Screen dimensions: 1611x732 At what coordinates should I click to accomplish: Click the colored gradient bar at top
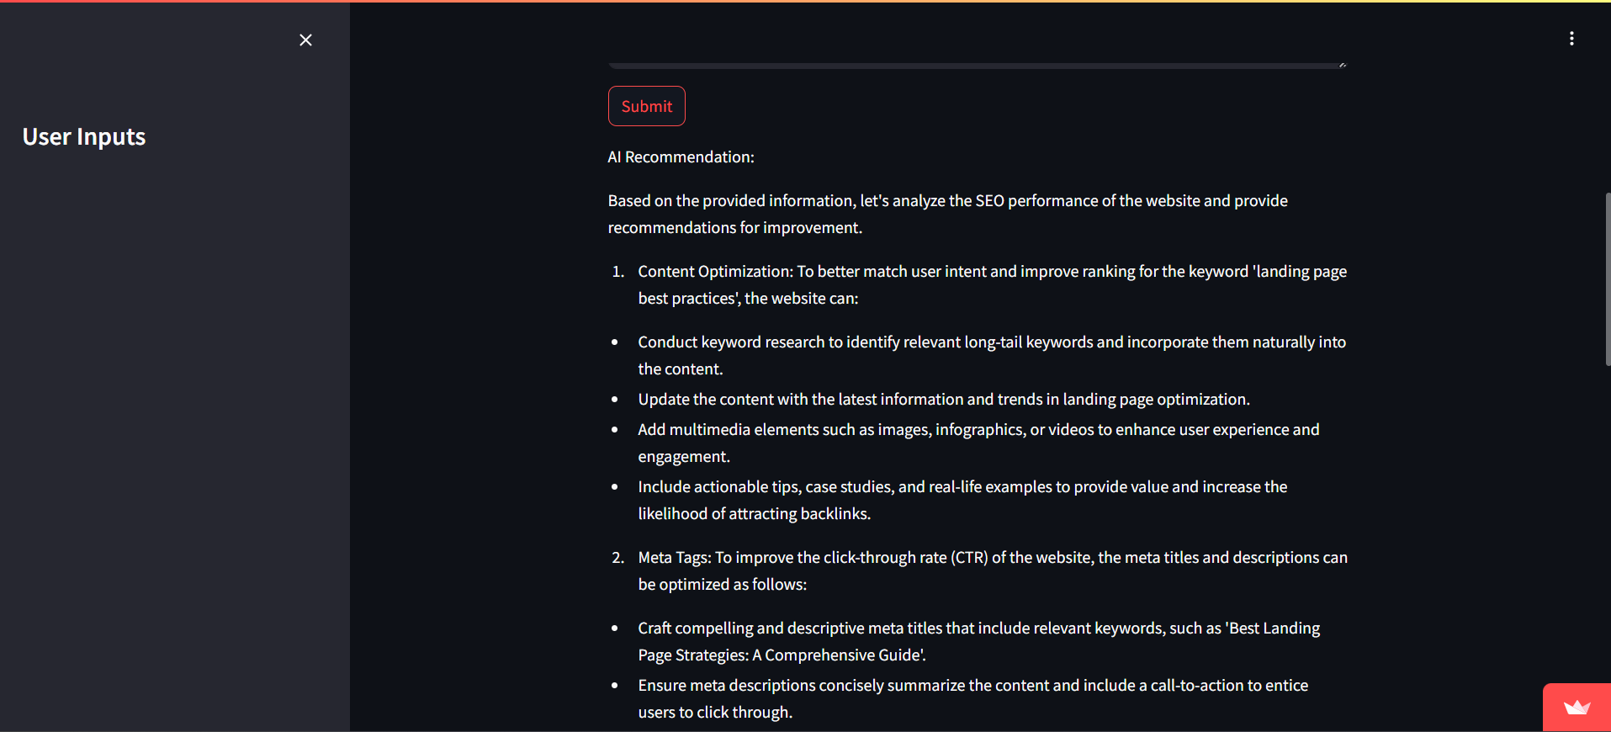805,2
